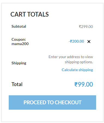This screenshot has width=104, height=123.
Task: Select the mama200 coupon code text
Action: coord(20,44)
